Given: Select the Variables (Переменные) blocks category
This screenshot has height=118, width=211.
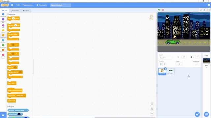Looking at the screenshot, I should 3,51.
